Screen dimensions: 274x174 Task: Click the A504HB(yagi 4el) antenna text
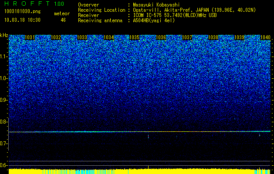(154, 20)
